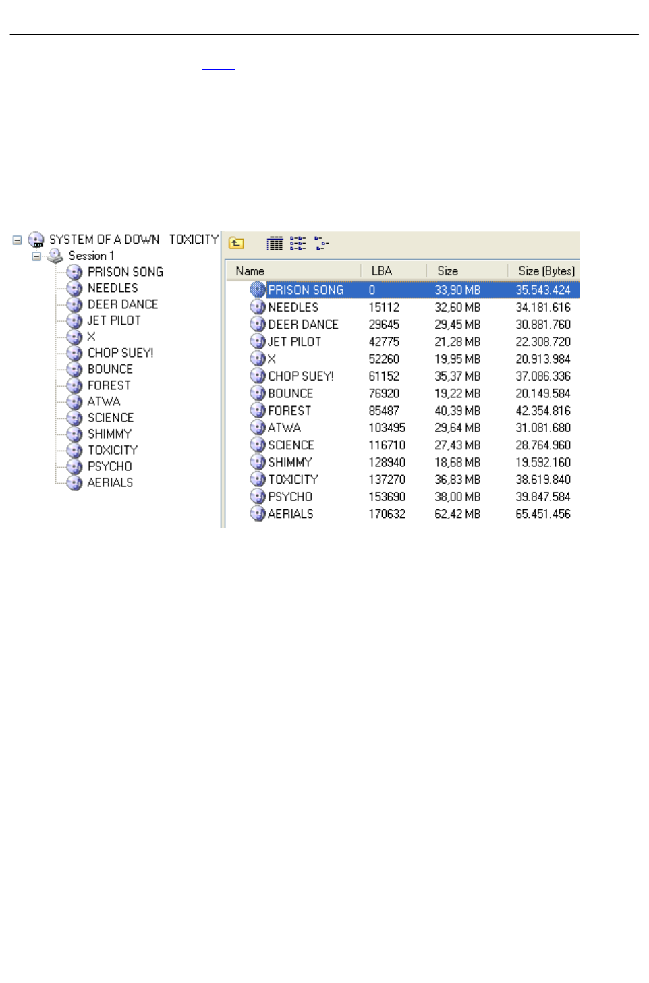Select JET PILOT name in the file list
The width and height of the screenshot is (649, 983).
coord(295,341)
